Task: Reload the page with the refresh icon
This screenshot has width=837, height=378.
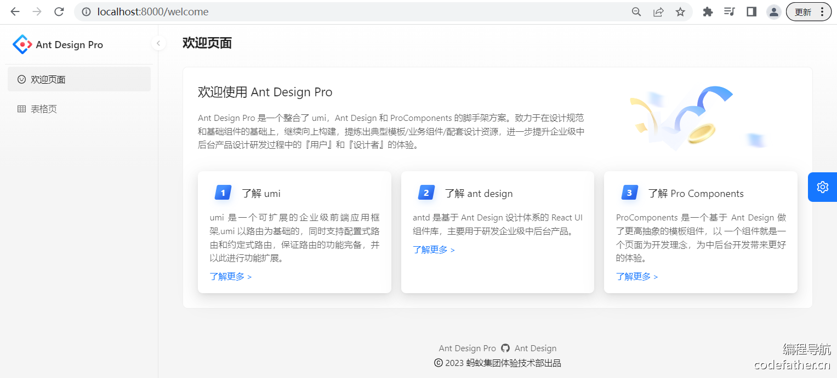Action: (59, 11)
